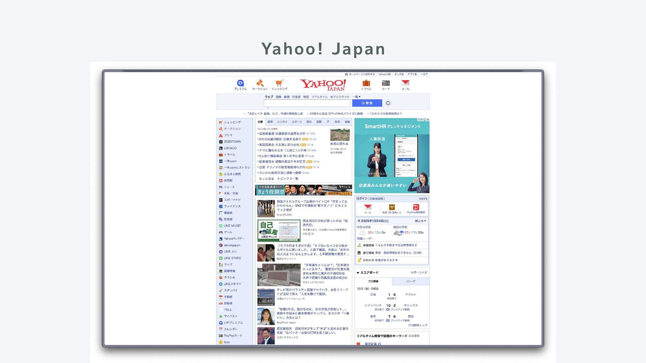
Task: Switch to the エンタメ news tab
Action: pyautogui.click(x=282, y=122)
